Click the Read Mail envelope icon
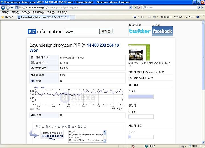Viewport: 205px width, 148px height. click(x=149, y=17)
